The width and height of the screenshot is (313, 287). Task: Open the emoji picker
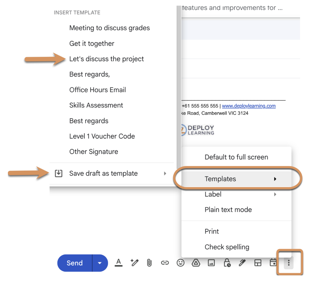[x=180, y=263]
